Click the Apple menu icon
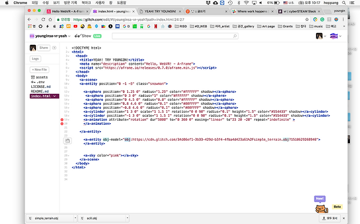Screen dimensions: 360x224 click(7, 3)
